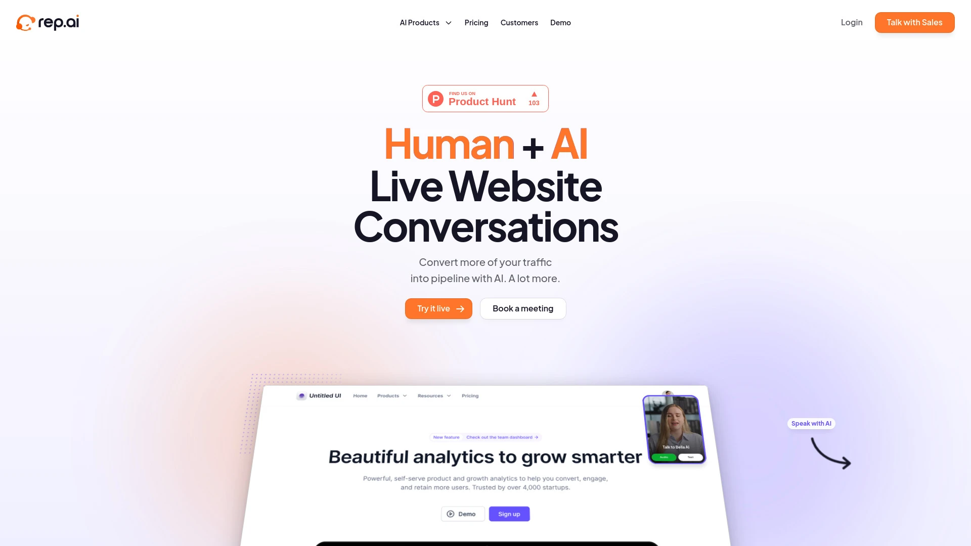971x546 pixels.
Task: Click the Book a meeting button
Action: [x=523, y=308]
